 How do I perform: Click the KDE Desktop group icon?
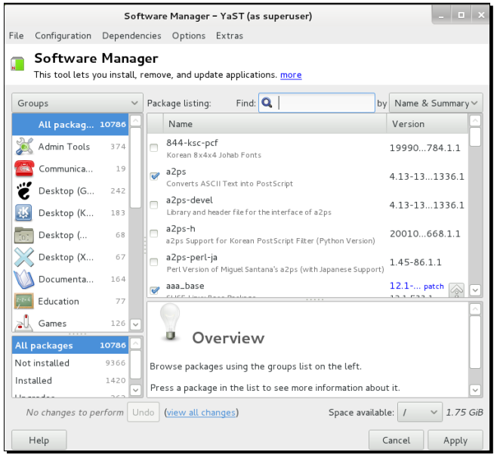[24, 213]
